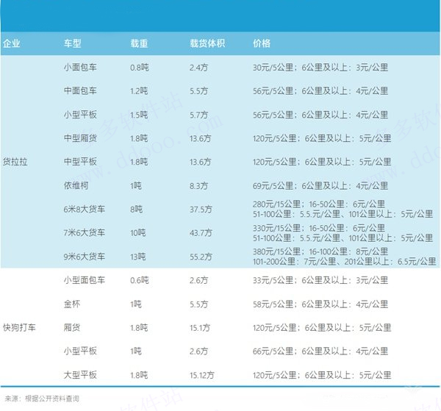Select the 金杯 vehicle type cell
441x411 pixels.
(x=72, y=304)
